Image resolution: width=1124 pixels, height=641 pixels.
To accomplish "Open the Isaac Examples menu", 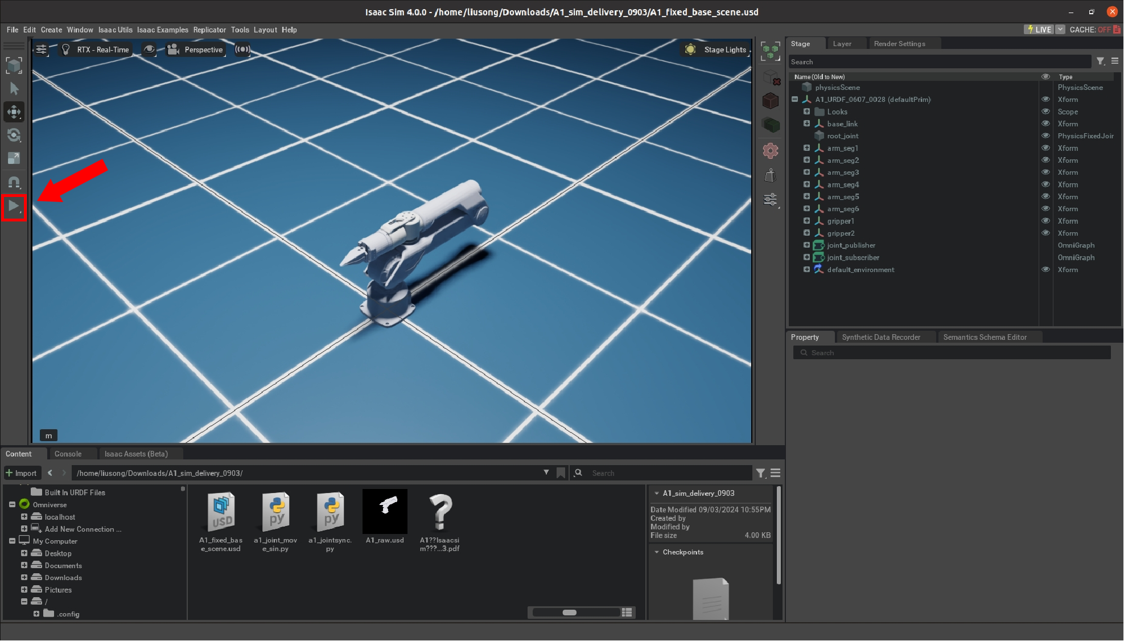I will pyautogui.click(x=162, y=30).
